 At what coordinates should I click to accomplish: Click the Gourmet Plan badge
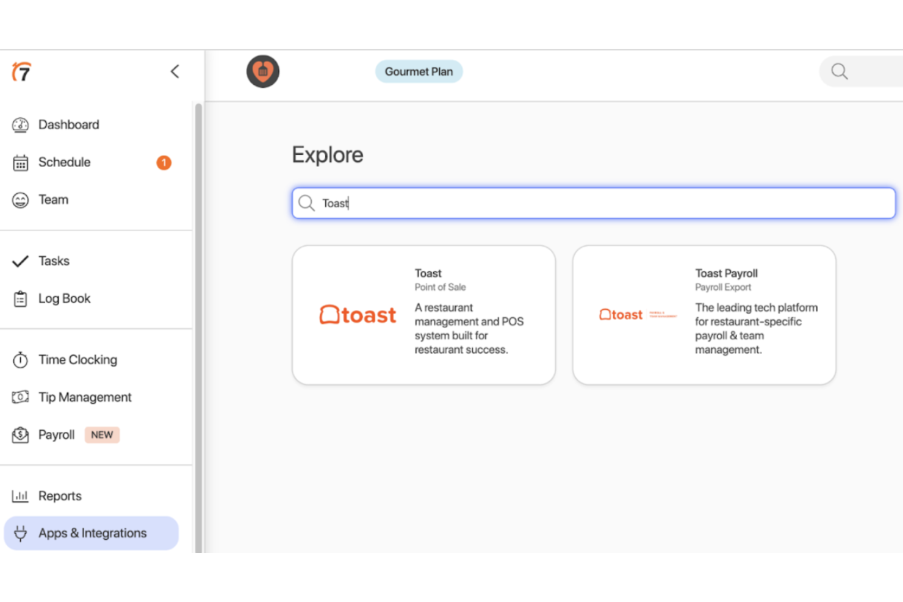point(419,71)
